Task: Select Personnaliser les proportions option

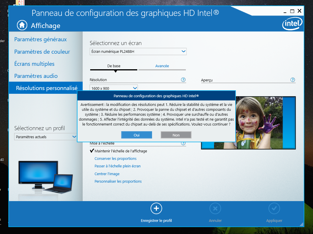Action: [118, 181]
